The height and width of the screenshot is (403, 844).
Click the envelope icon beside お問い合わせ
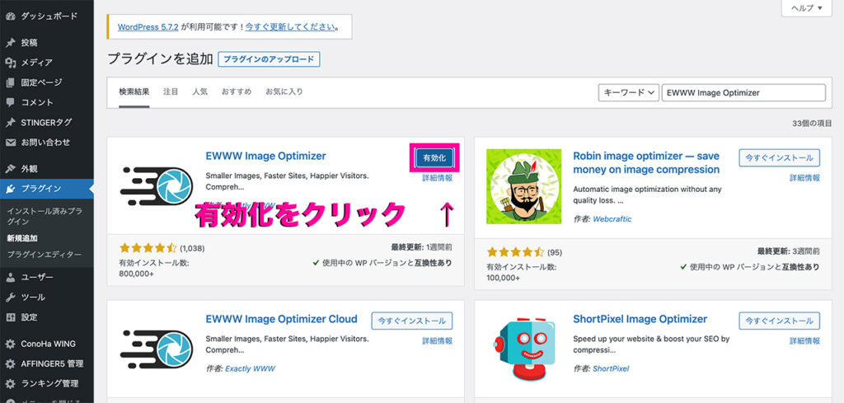coord(10,143)
